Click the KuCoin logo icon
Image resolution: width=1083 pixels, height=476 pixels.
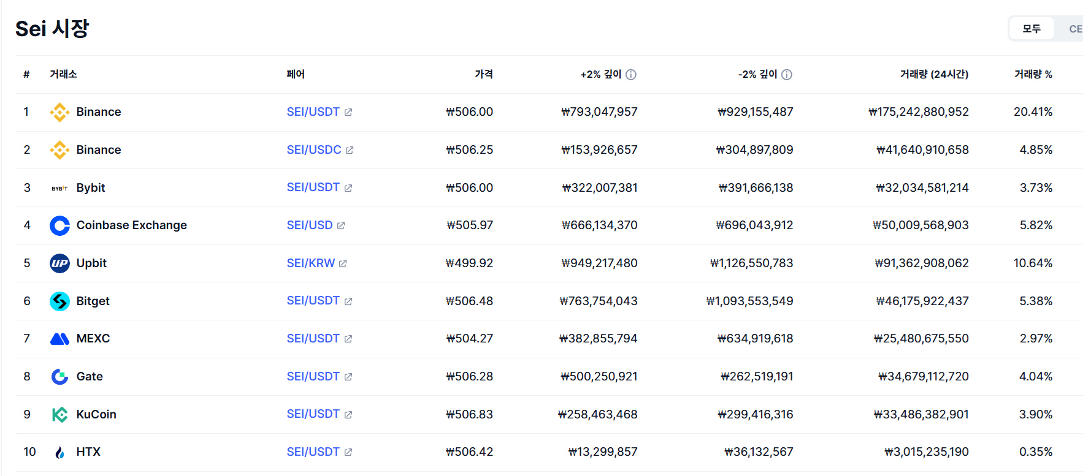[59, 415]
